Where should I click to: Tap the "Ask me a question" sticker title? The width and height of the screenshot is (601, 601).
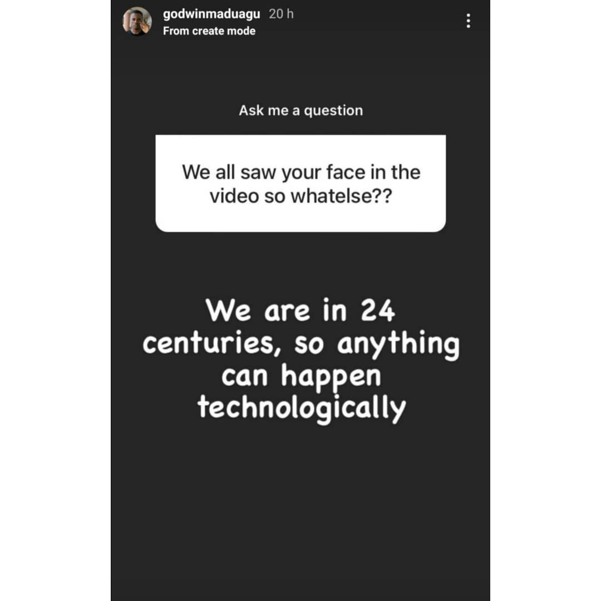(x=301, y=110)
